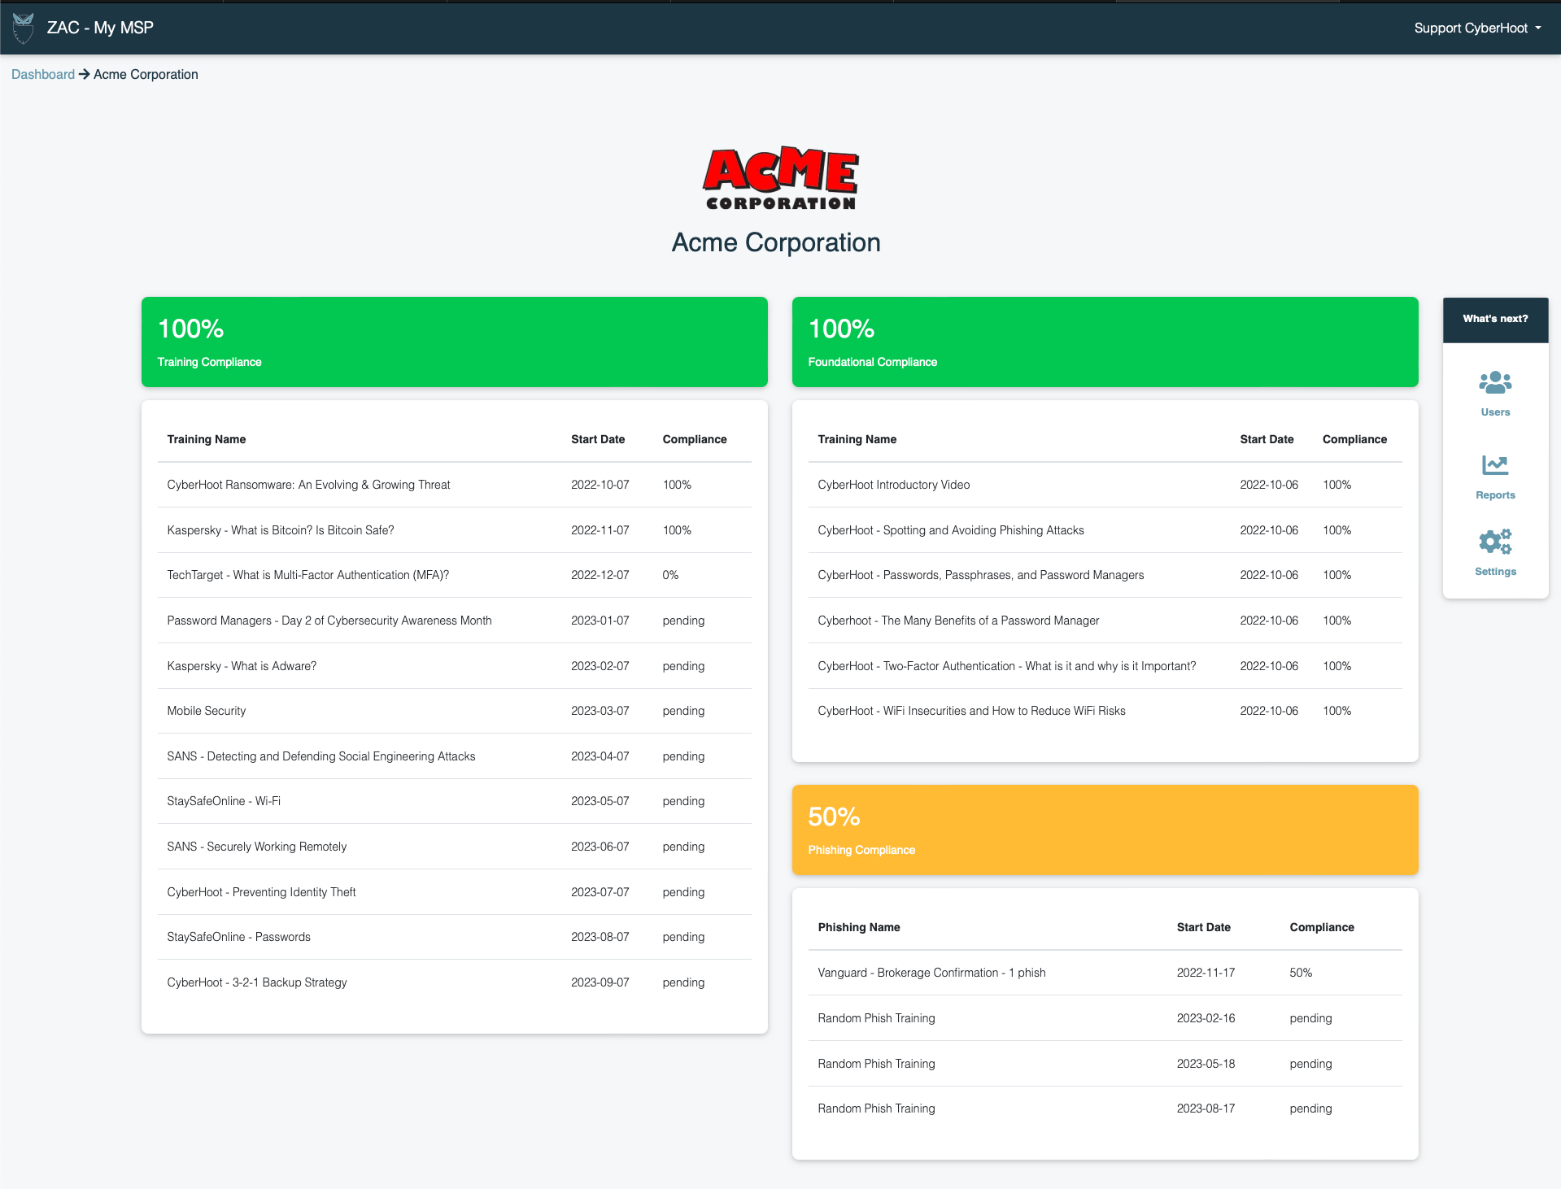The height and width of the screenshot is (1189, 1561).
Task: Open the Reports chart icon
Action: point(1495,465)
